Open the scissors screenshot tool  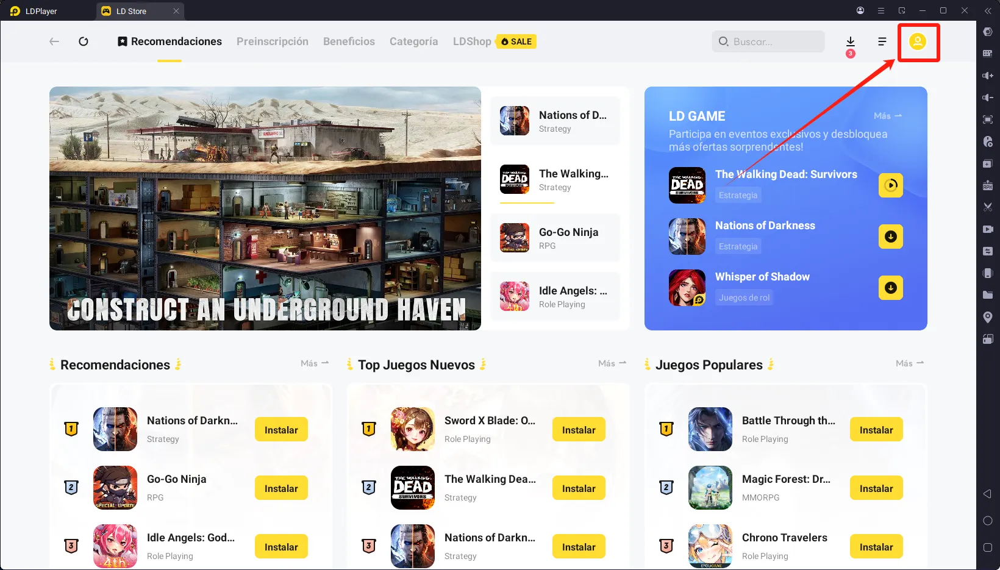pos(988,207)
